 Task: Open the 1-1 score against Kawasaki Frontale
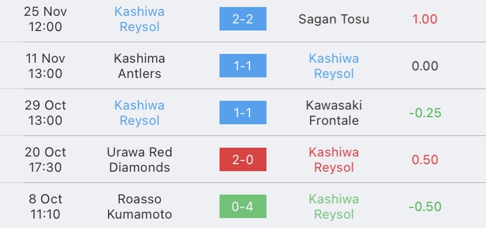pos(242,113)
